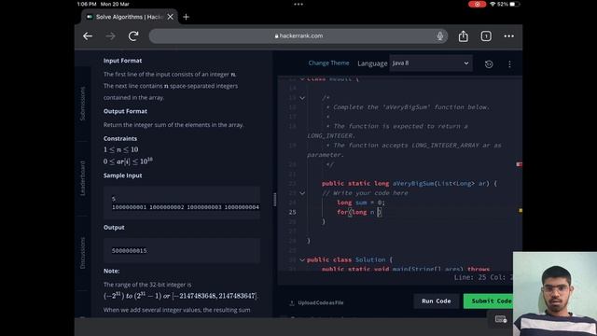Click the red error marker in editor overview ruler
The height and width of the screenshot is (336, 597).
[519, 164]
